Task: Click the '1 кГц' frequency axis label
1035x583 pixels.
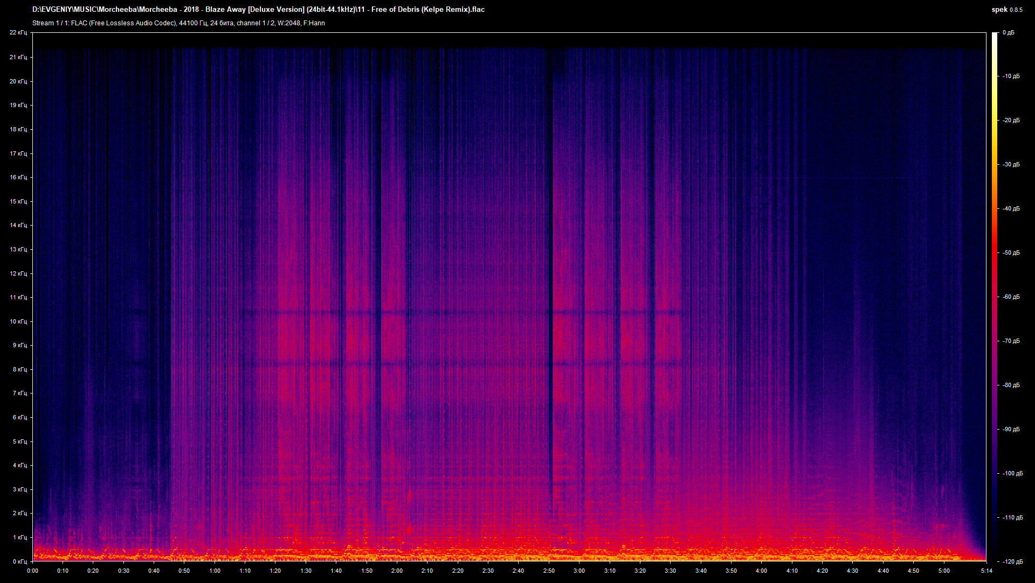Action: click(19, 537)
